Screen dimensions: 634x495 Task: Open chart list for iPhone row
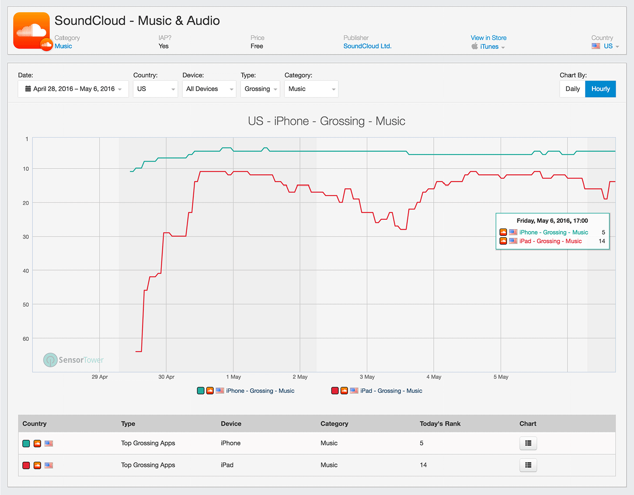coord(528,443)
